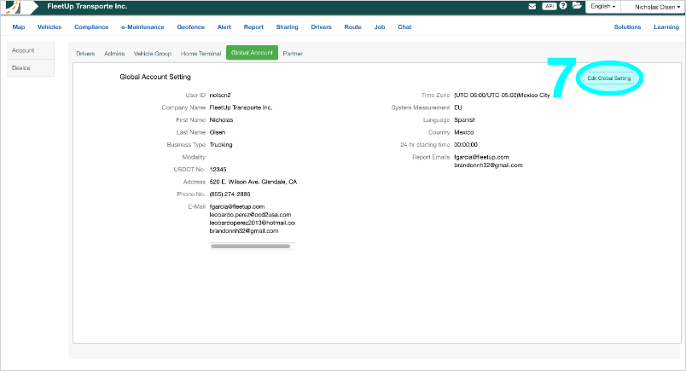Click the 24 hr starting time 00:00:00

(466, 145)
